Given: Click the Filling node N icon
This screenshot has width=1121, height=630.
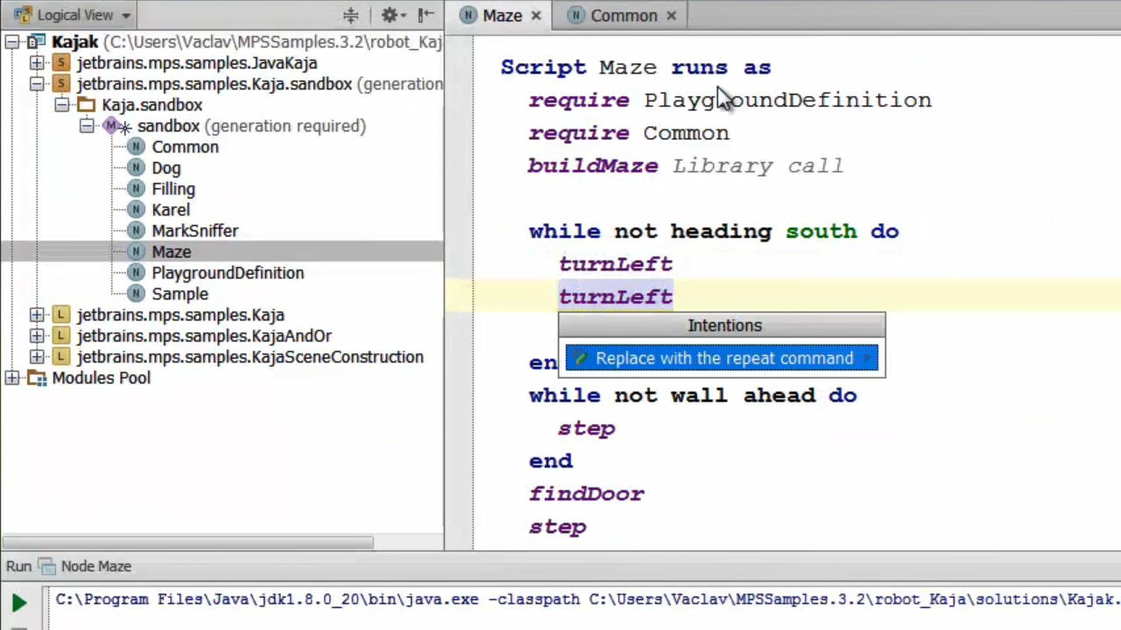Looking at the screenshot, I should 136,189.
